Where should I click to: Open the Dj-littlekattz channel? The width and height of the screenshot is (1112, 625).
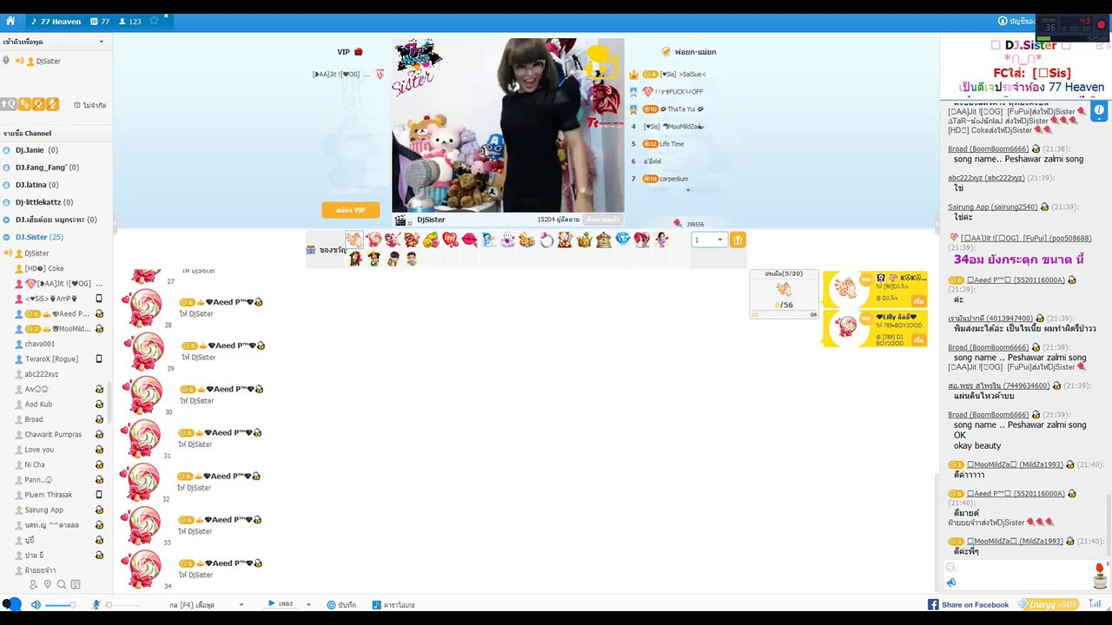tap(45, 202)
